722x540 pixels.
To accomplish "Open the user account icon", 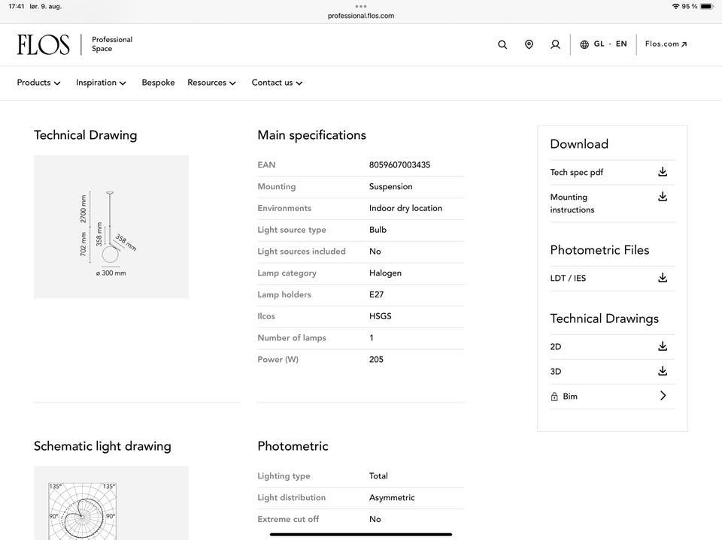I will coord(555,44).
